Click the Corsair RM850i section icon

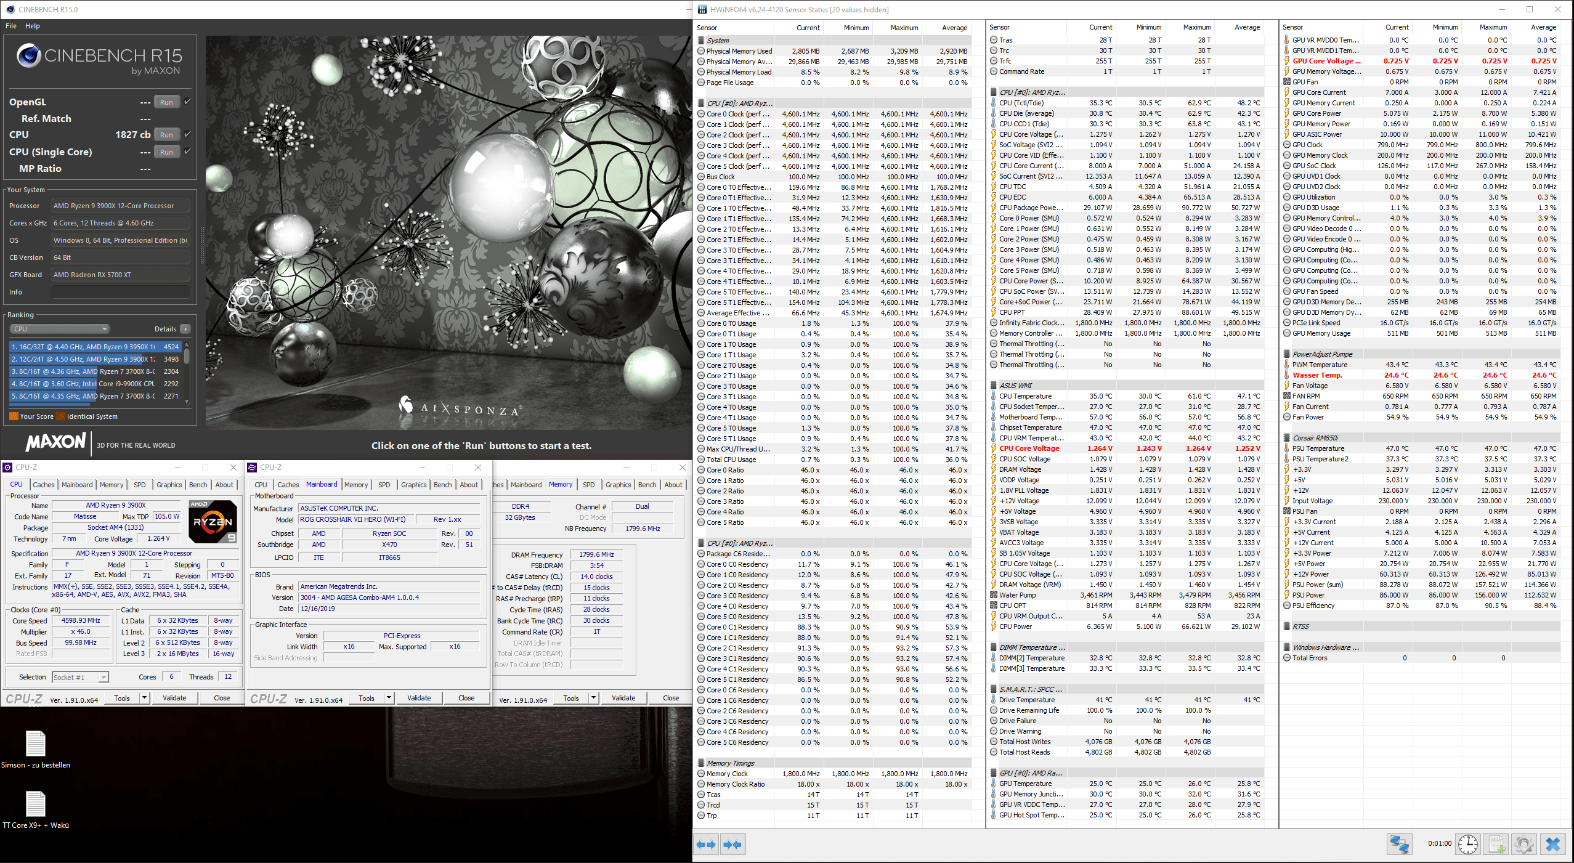(x=1287, y=438)
